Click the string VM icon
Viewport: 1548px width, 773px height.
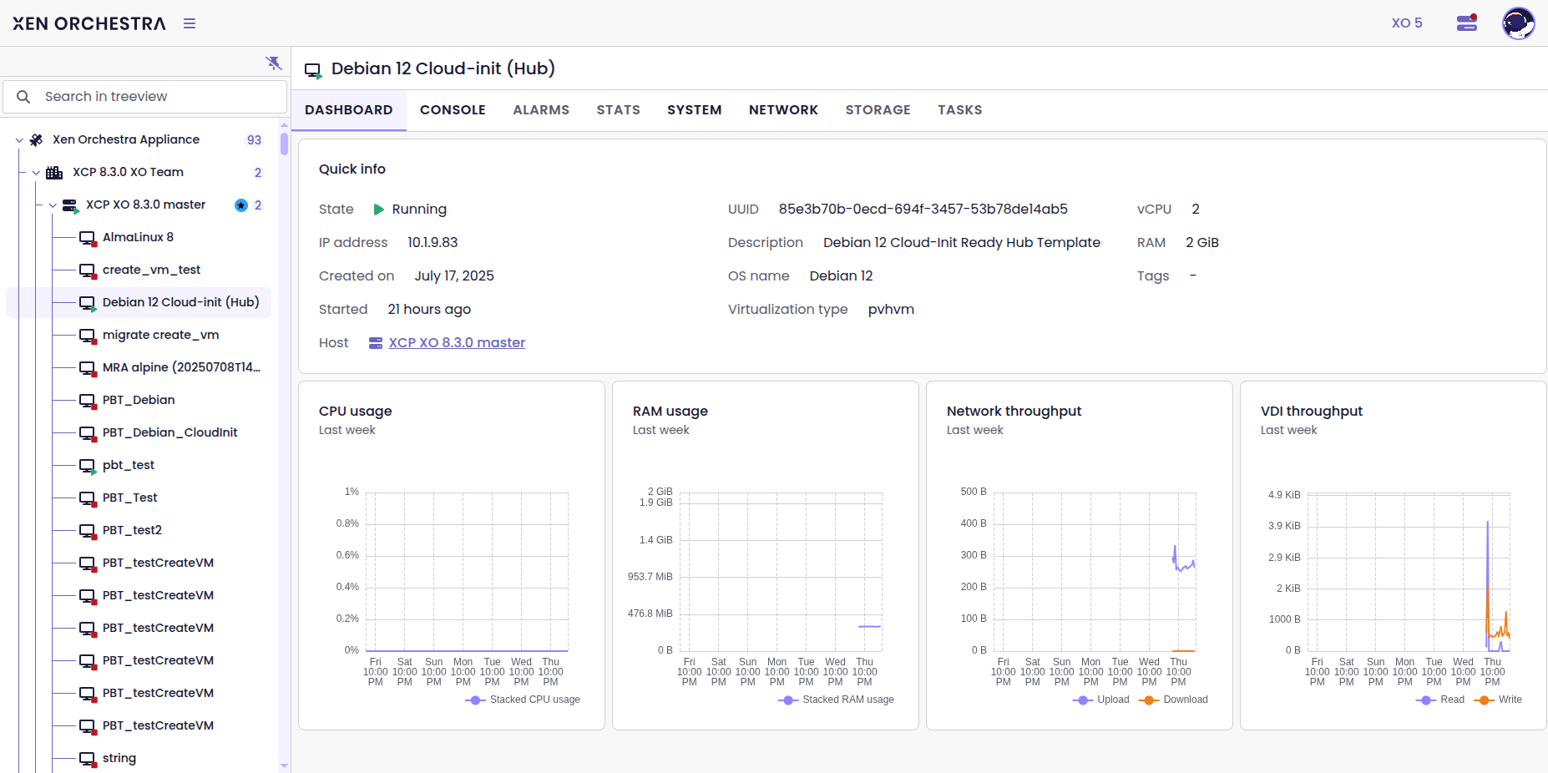point(88,759)
